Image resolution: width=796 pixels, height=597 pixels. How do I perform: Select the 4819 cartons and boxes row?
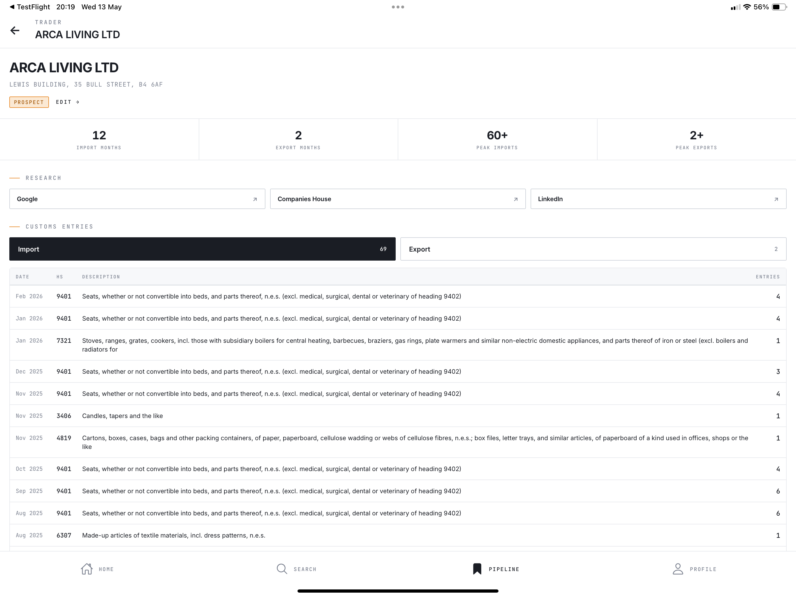point(398,442)
